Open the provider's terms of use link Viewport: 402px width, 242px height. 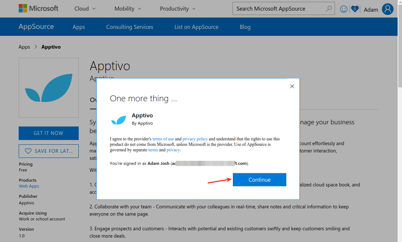pos(163,139)
